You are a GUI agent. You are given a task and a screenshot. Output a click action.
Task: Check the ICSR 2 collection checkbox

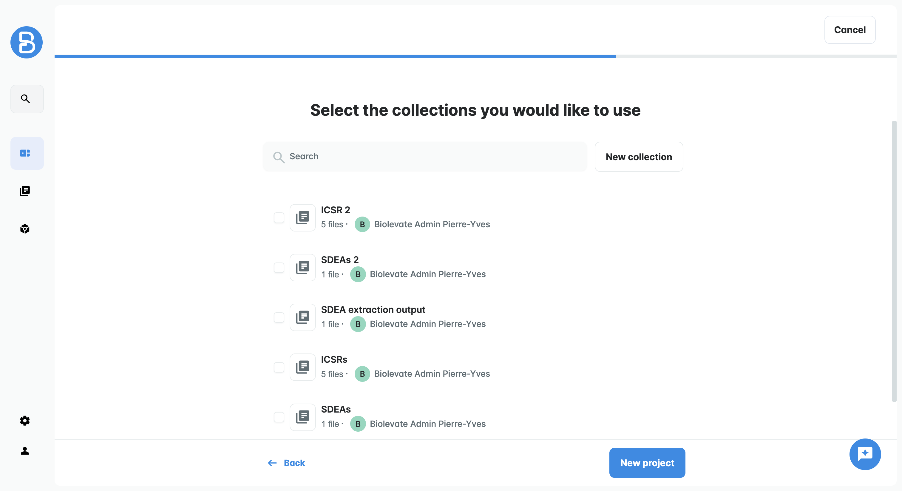point(279,217)
